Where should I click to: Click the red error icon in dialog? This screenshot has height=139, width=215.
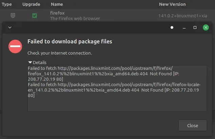pyautogui.click(x=16, y=47)
